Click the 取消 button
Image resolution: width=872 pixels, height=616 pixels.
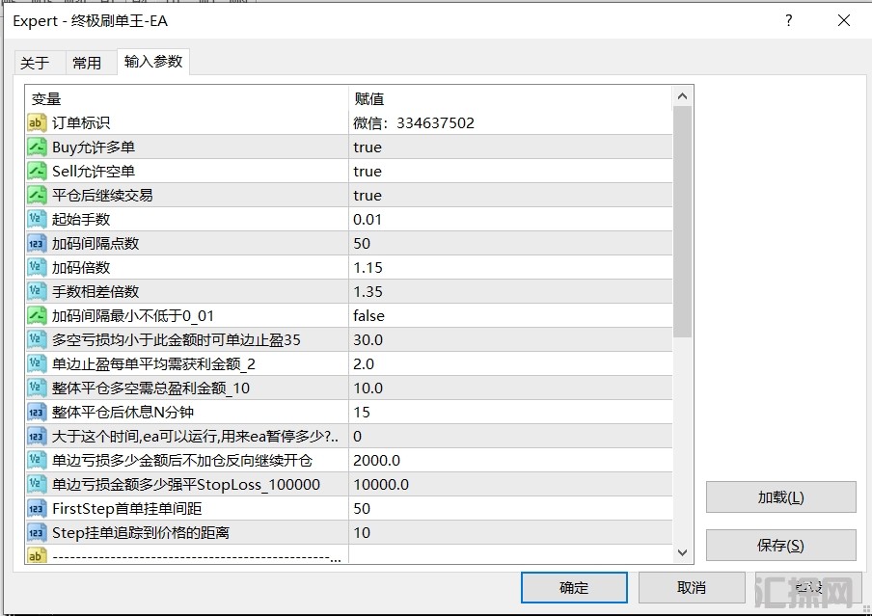692,587
